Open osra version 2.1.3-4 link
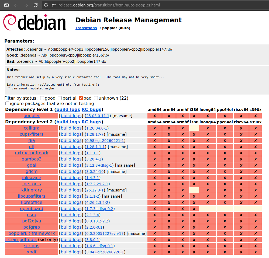Image resolution: width=269 pixels, height=258 pixels. pos(92,215)
